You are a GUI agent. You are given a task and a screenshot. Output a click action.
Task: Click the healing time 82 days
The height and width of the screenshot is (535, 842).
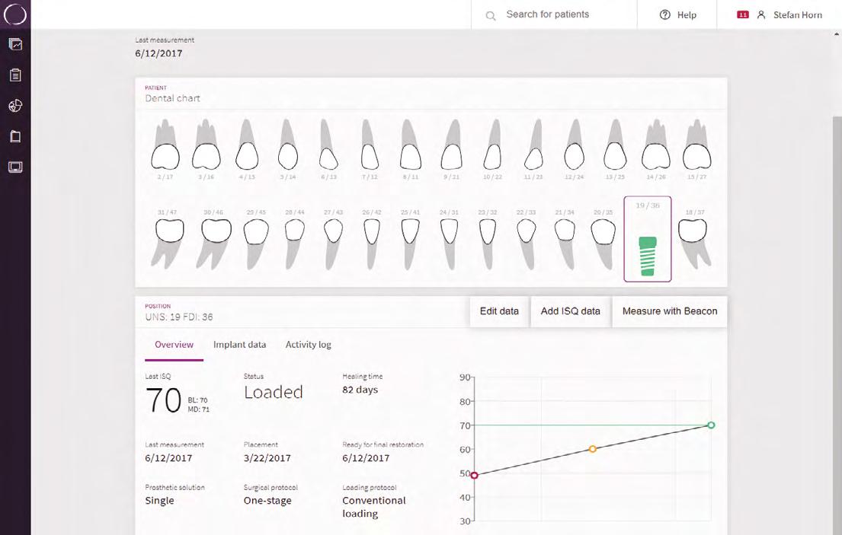[x=360, y=390]
